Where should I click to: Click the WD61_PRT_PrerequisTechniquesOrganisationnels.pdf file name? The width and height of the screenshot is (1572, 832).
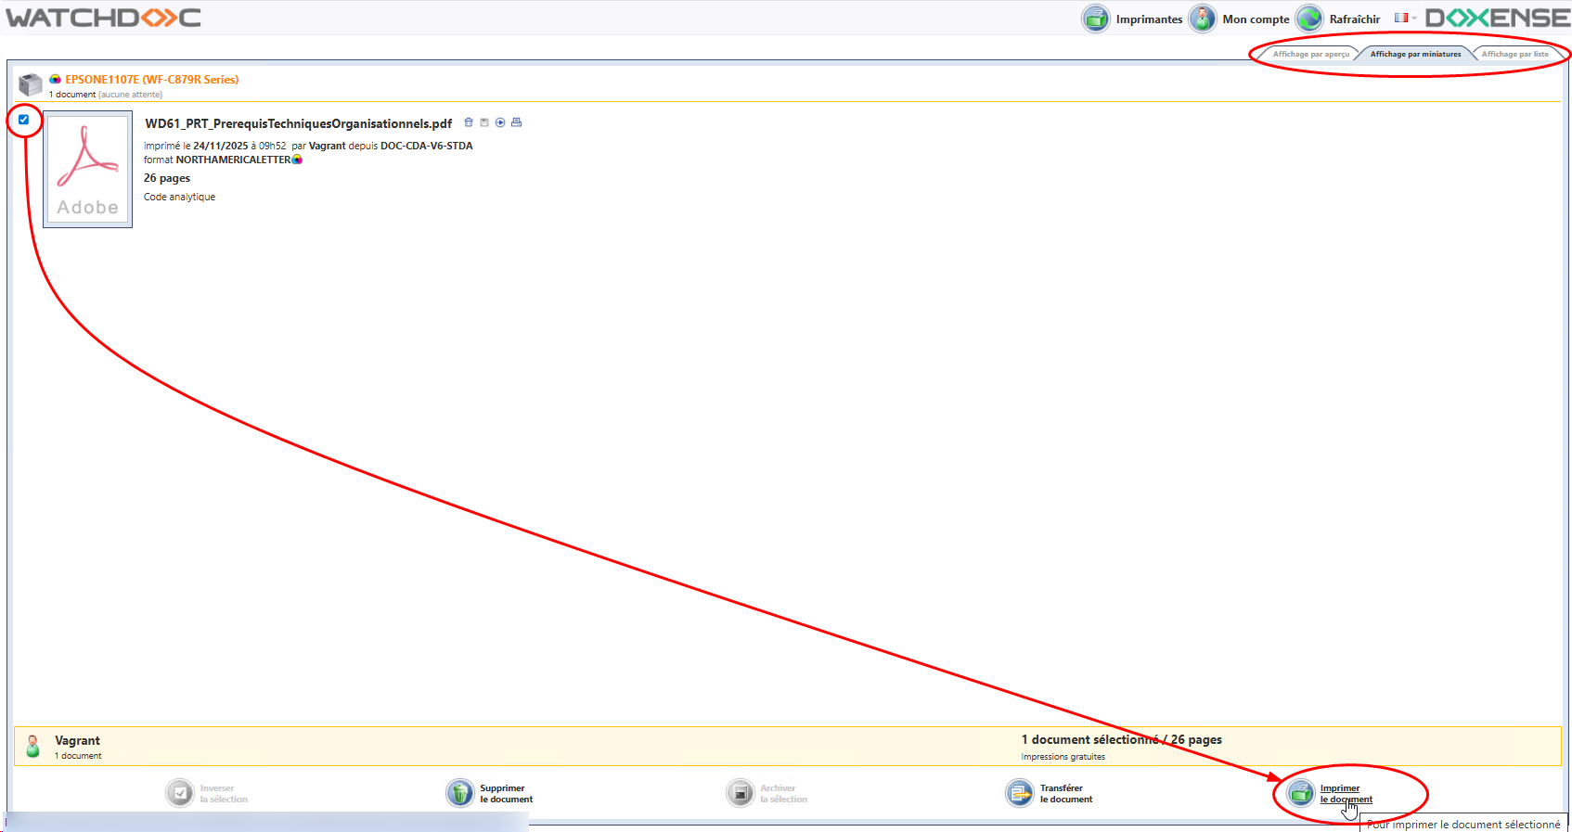(298, 123)
